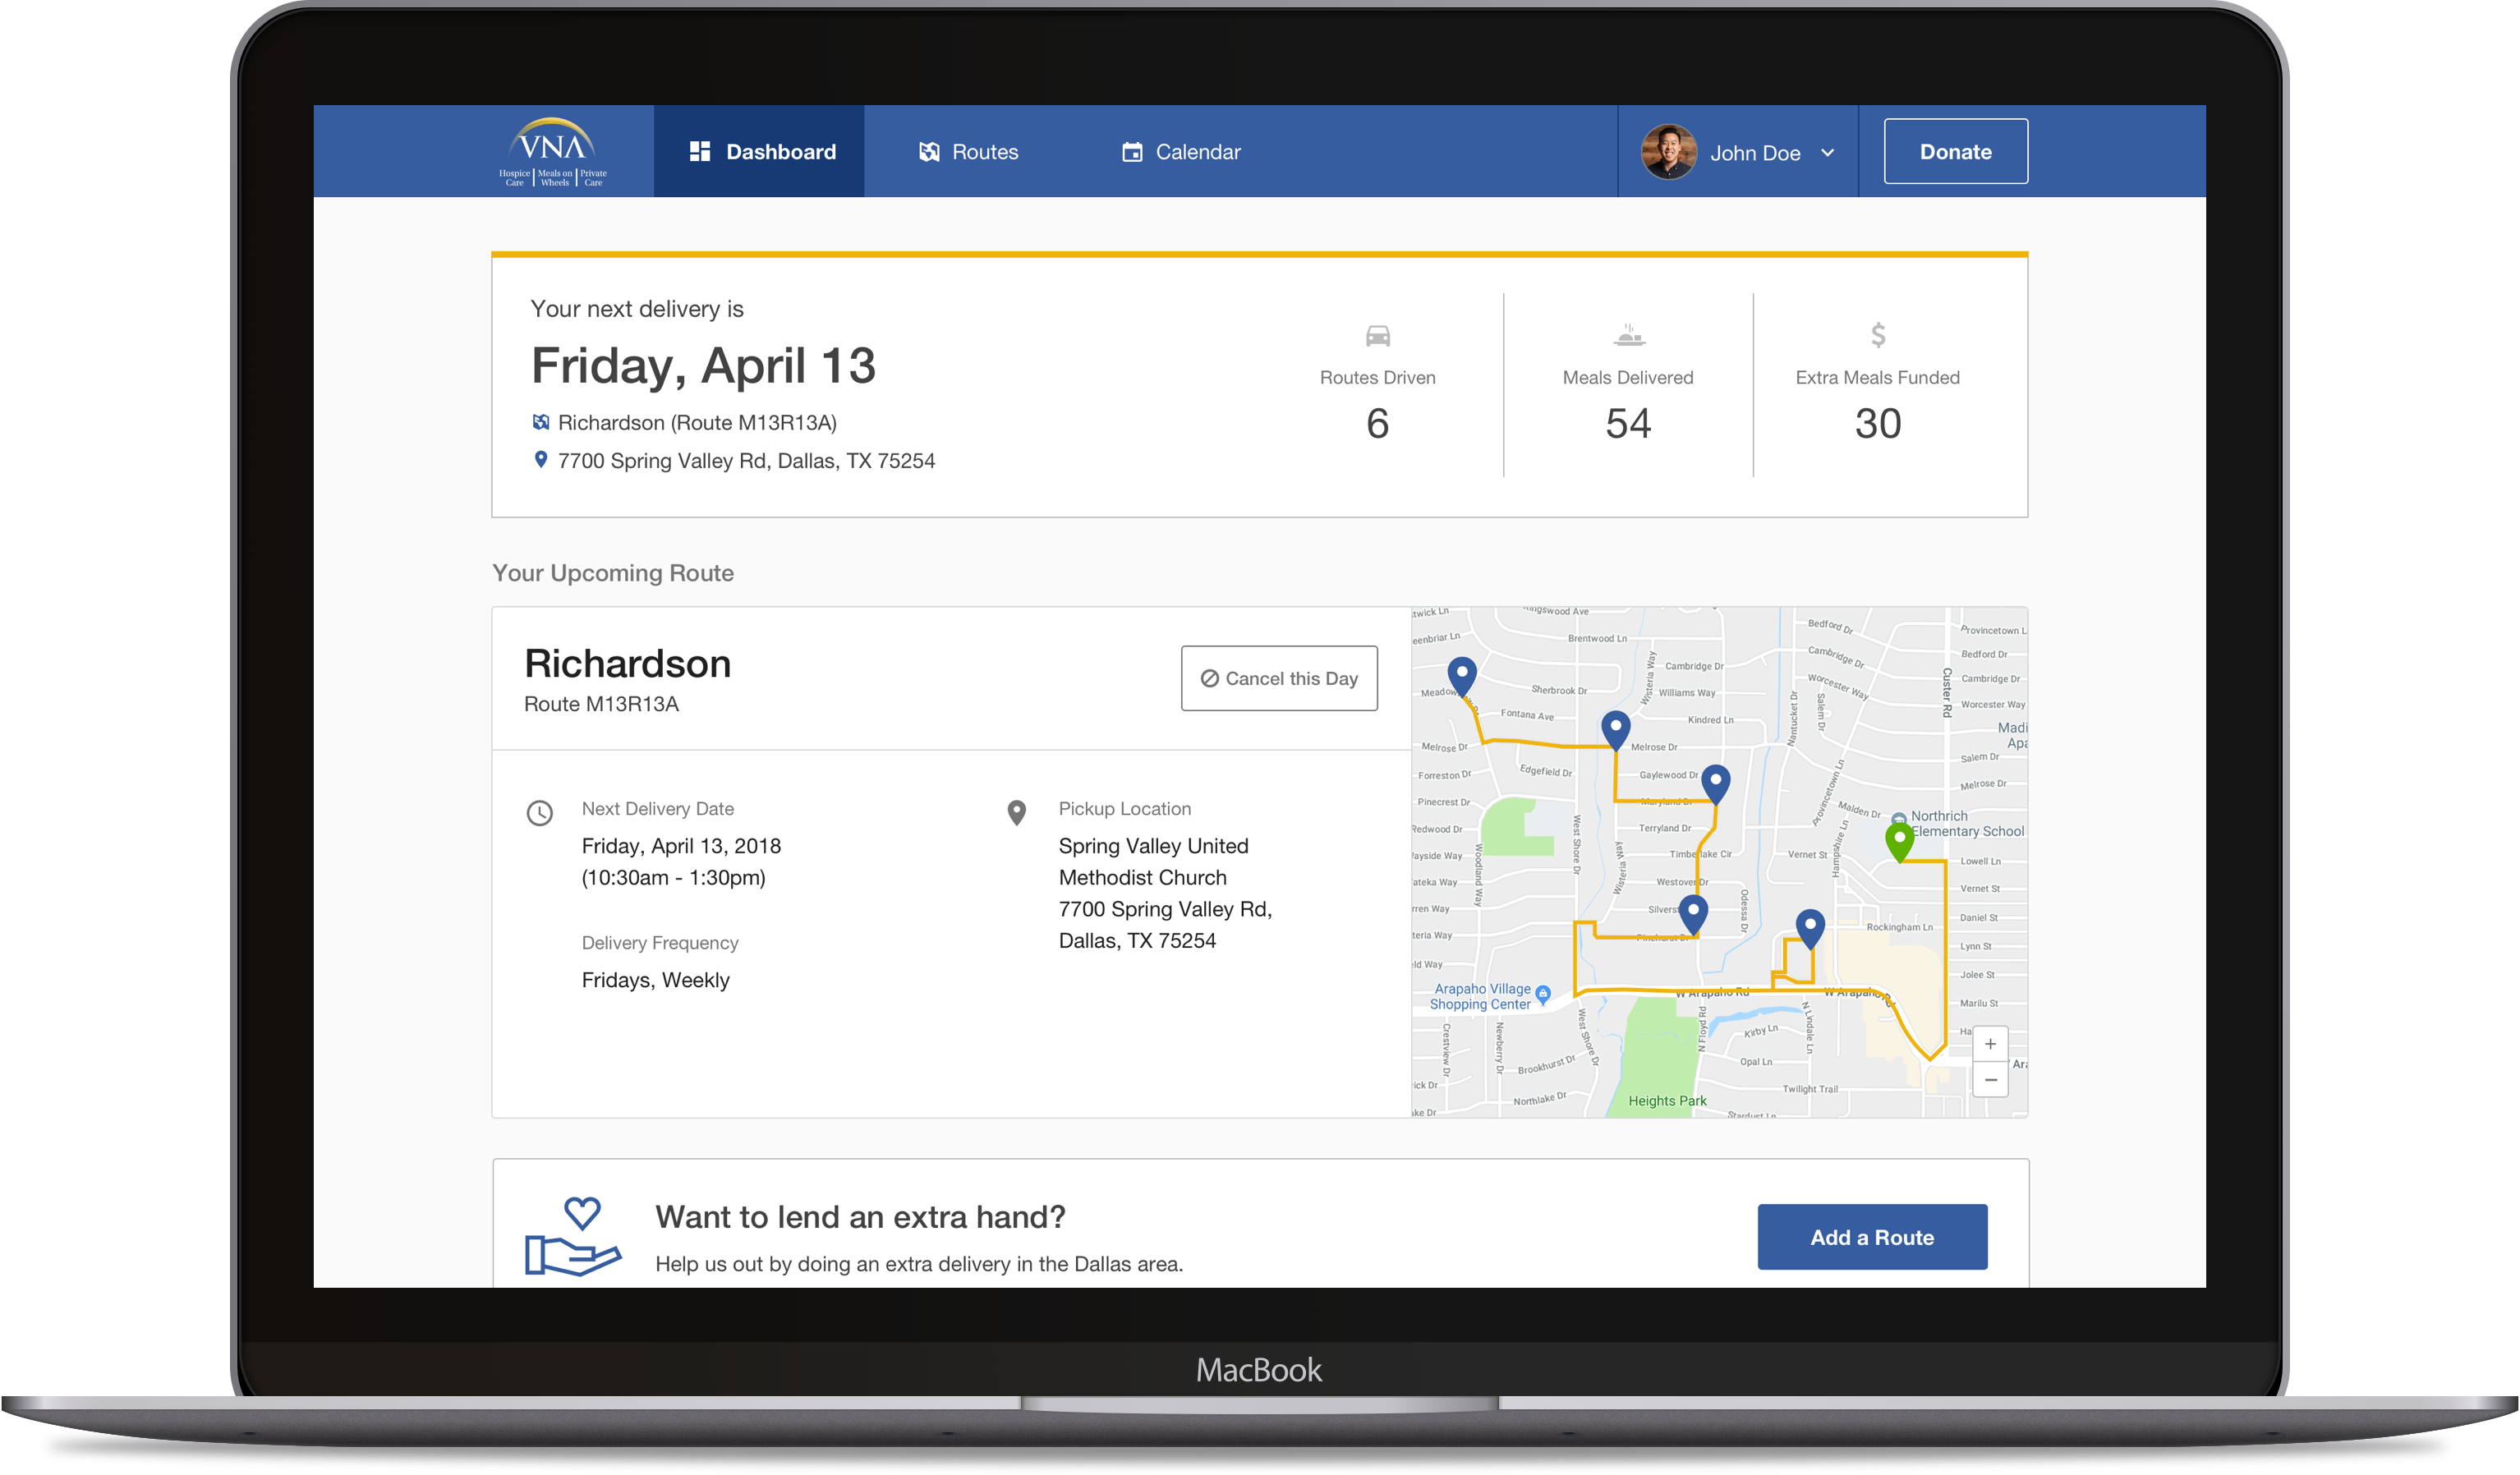Click the John Doe name label
2520x1475 pixels.
point(1755,153)
